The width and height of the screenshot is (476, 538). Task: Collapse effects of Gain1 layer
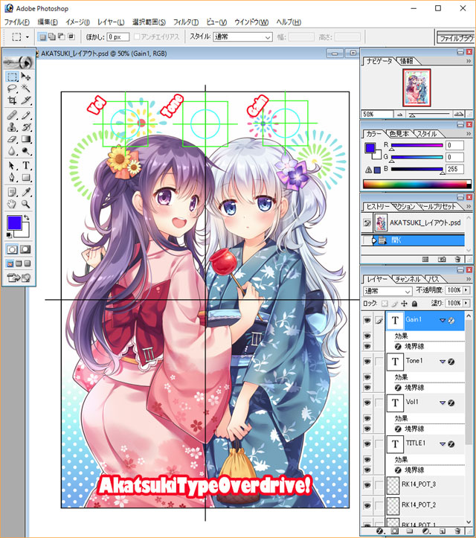click(443, 321)
